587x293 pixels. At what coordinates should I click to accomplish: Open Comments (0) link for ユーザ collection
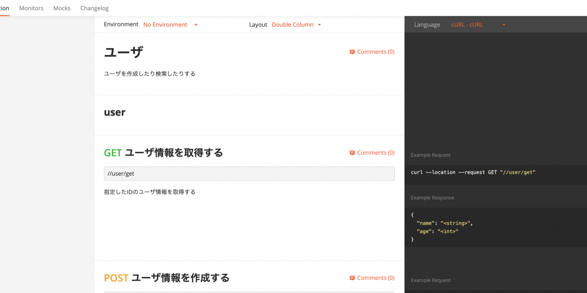pos(375,52)
